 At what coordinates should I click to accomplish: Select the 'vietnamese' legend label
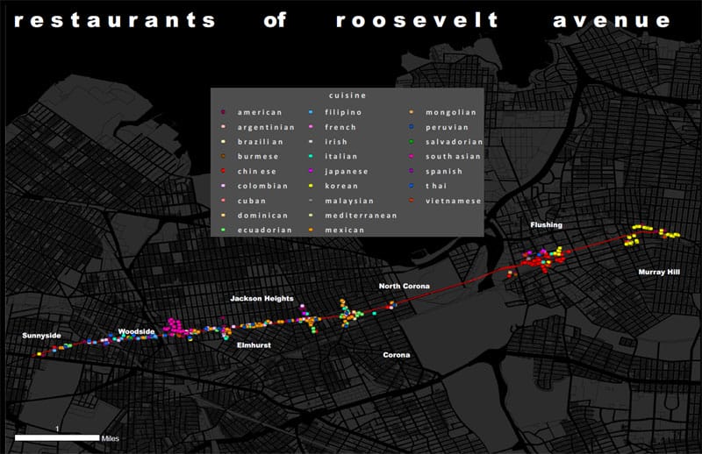(x=453, y=201)
